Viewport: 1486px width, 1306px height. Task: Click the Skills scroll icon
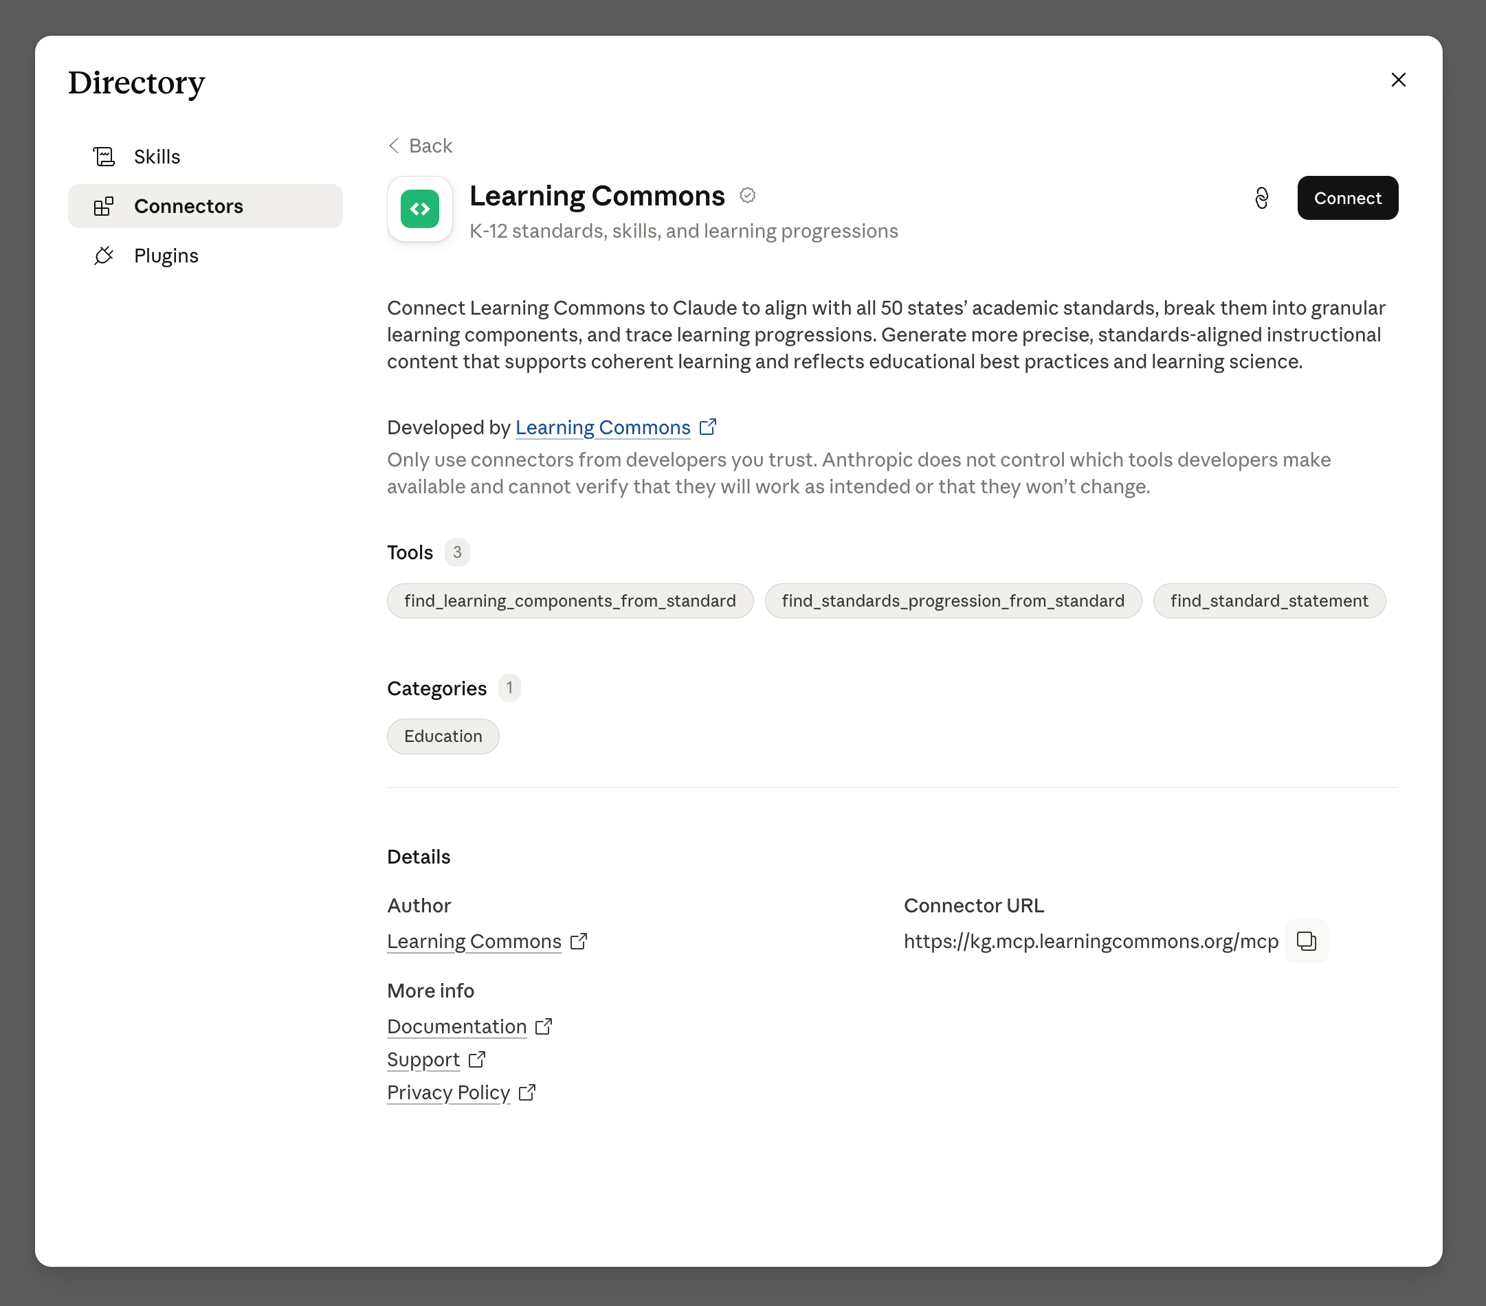pyautogui.click(x=104, y=157)
